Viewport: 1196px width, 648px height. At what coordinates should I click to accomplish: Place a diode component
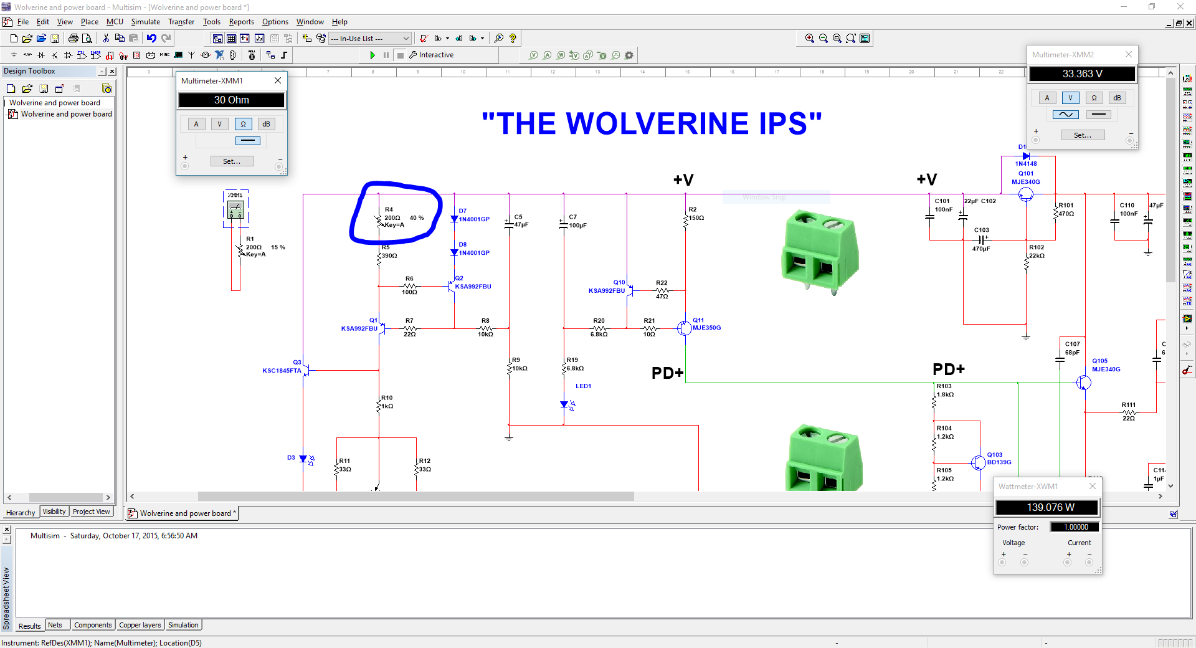click(41, 55)
